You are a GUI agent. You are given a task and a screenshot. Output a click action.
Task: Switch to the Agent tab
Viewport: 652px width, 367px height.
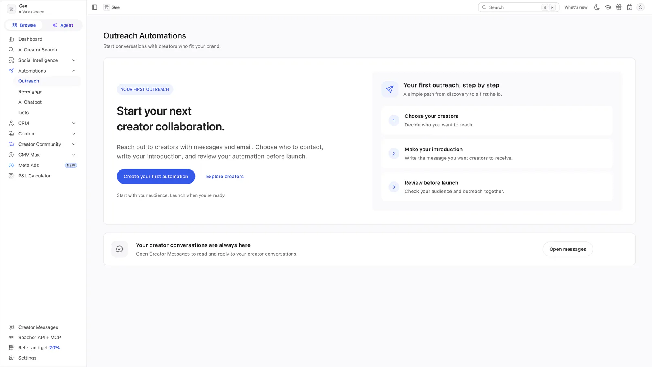click(63, 25)
